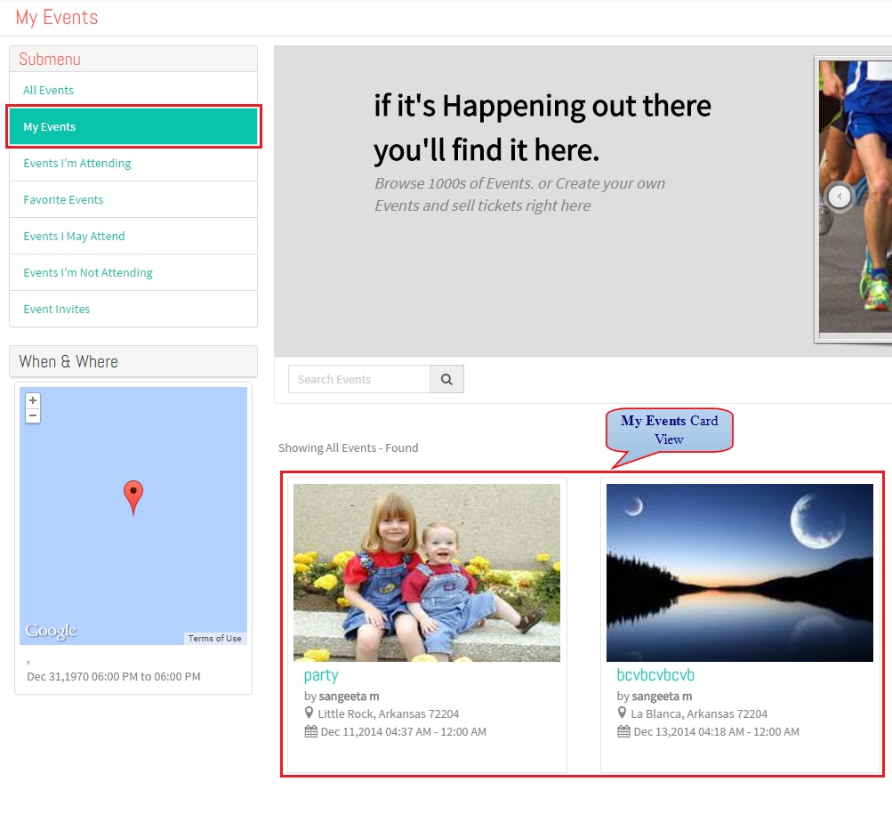892x838 pixels.
Task: Open the party event title link
Action: pos(321,675)
